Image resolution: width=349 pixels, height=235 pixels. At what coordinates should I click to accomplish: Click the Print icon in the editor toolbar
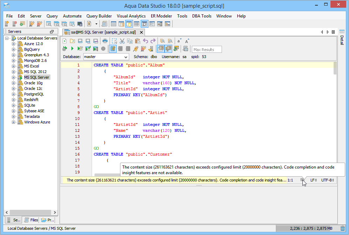[x=105, y=41]
